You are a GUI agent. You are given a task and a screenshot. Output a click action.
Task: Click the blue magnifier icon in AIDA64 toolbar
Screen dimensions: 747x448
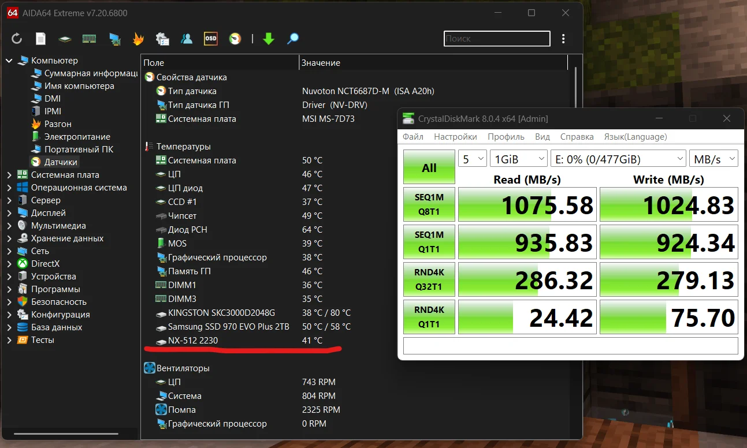click(x=293, y=39)
